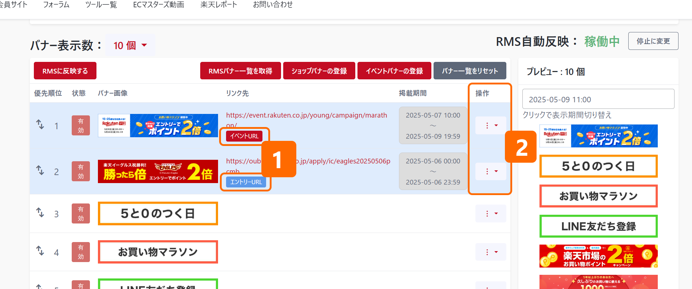Click the reorder arrows icon for row 3
Image resolution: width=692 pixels, height=289 pixels.
tap(40, 212)
